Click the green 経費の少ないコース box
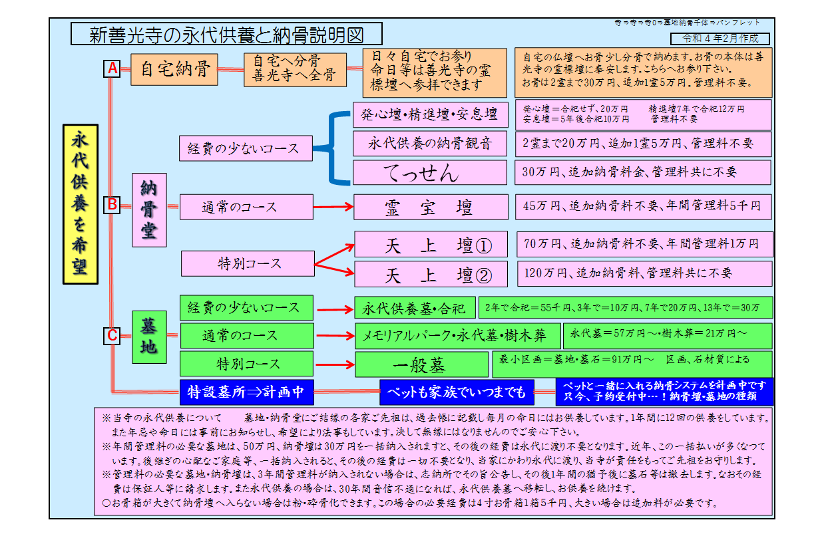 point(246,309)
